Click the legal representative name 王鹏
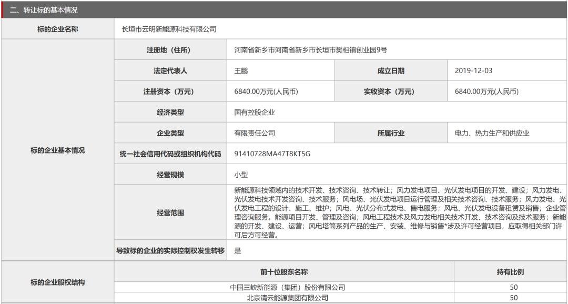Image resolution: width=568 pixels, height=304 pixels. (x=241, y=70)
